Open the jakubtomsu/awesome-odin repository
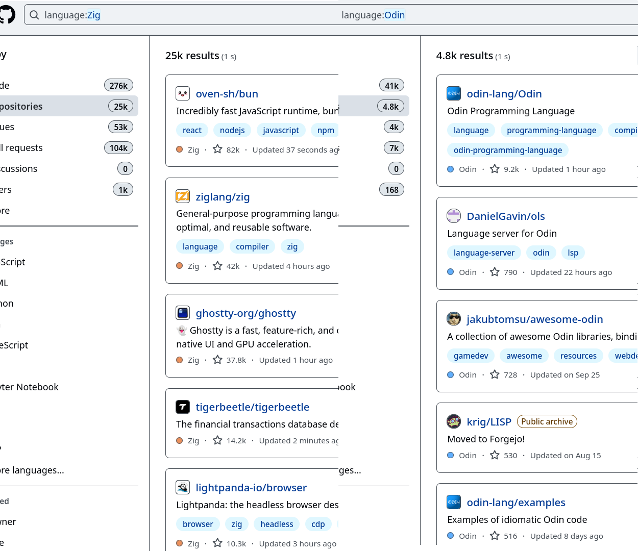 [x=535, y=319]
